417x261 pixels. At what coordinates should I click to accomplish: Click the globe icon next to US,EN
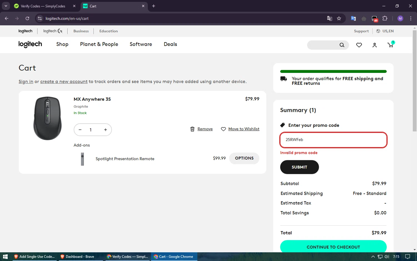pos(378,31)
